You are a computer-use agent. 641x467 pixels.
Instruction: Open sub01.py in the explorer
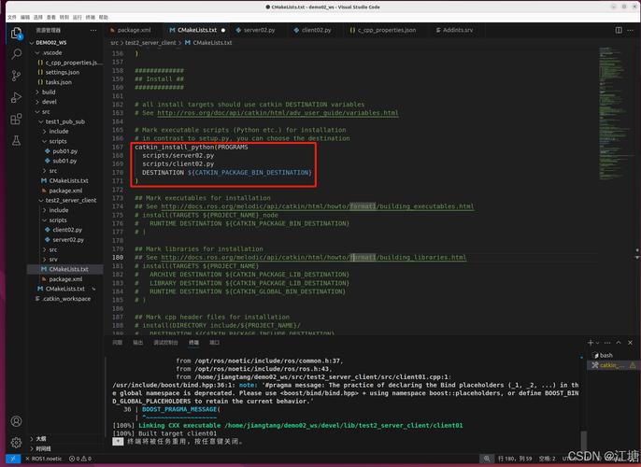click(x=65, y=161)
